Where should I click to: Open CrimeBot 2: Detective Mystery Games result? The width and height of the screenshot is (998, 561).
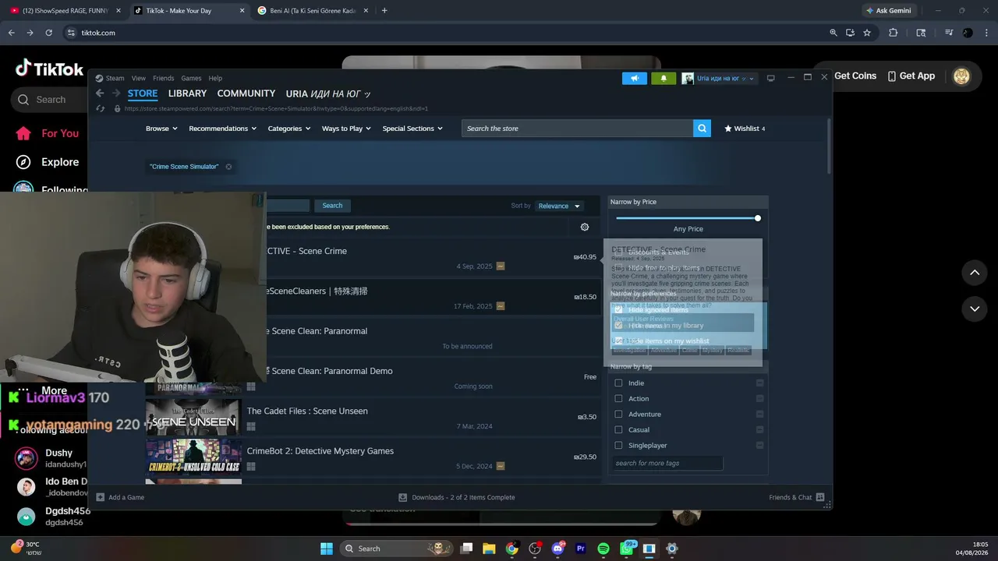[373, 457]
